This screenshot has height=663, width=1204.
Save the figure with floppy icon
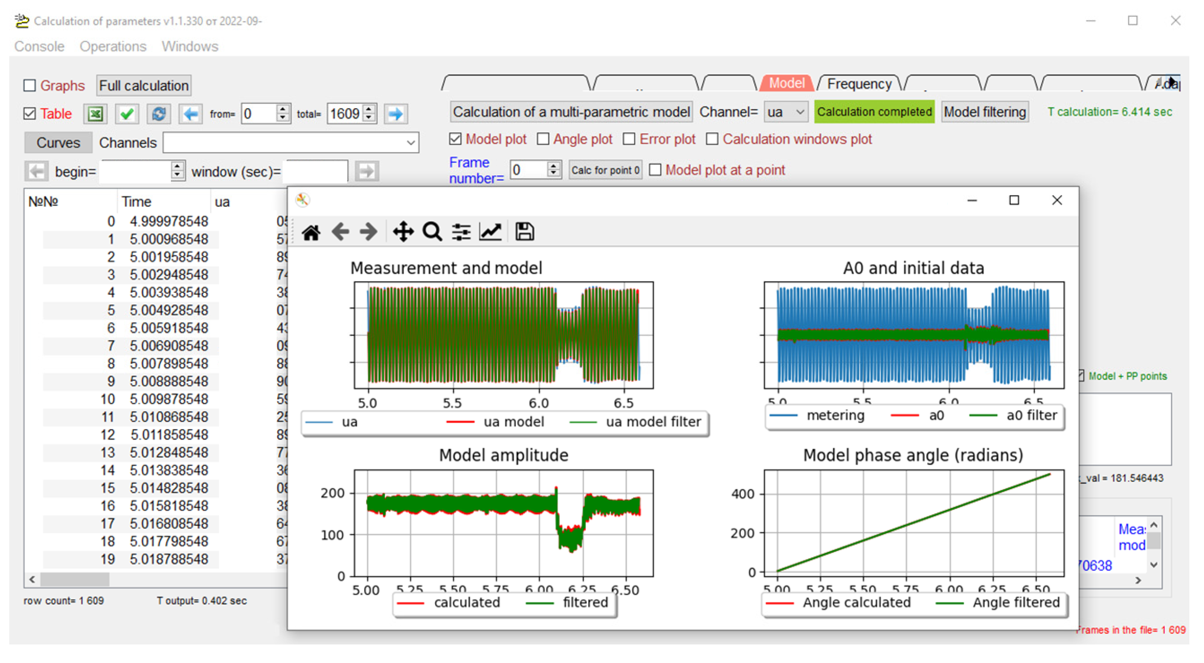point(524,232)
